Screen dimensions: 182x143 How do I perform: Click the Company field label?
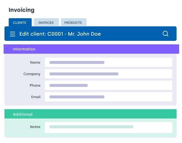coord(32,74)
